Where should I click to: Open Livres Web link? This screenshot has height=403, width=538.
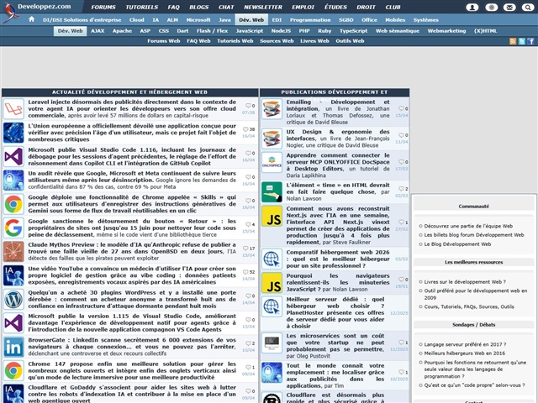tap(314, 41)
